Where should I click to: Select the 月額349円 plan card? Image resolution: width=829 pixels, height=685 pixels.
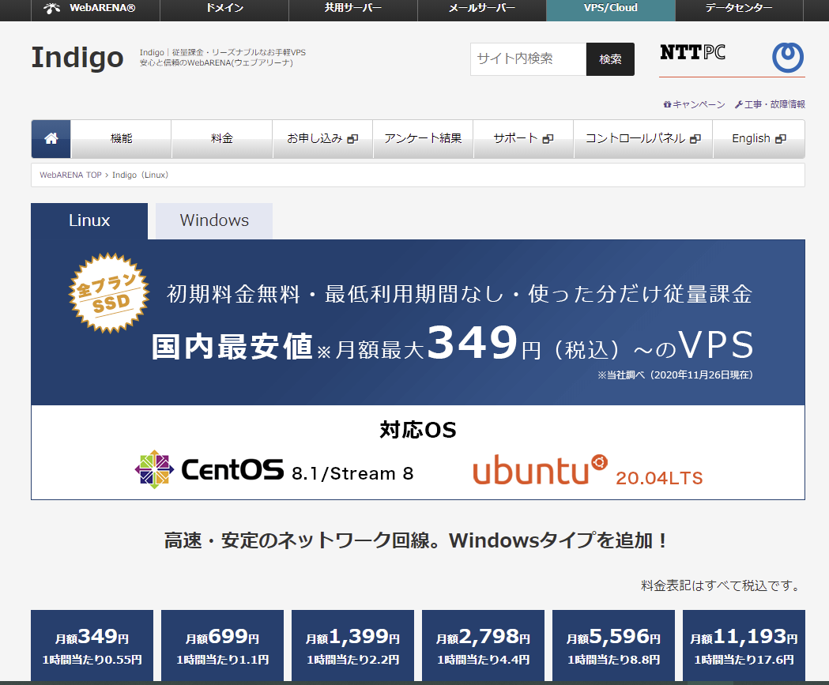click(x=92, y=645)
